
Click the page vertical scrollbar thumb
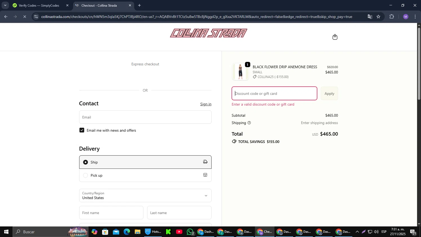tap(419, 63)
